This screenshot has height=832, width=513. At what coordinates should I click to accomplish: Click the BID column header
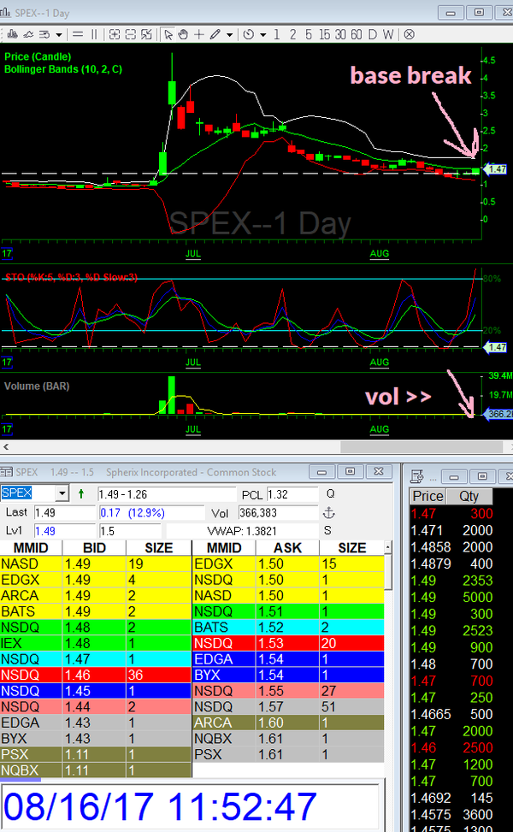[x=94, y=547]
